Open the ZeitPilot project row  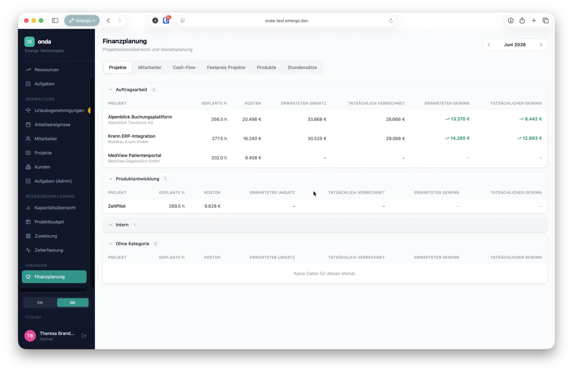click(325, 206)
